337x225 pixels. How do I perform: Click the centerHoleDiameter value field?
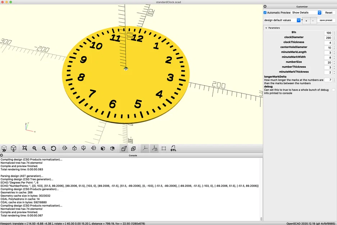point(328,48)
